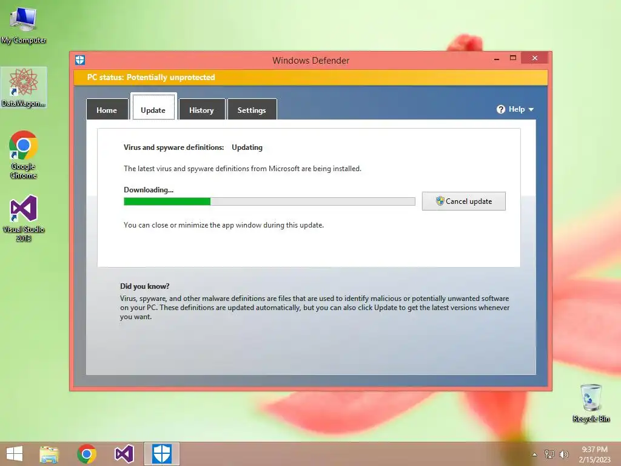The image size is (621, 466).
Task: Close the Windows Defender window
Action: (x=535, y=58)
